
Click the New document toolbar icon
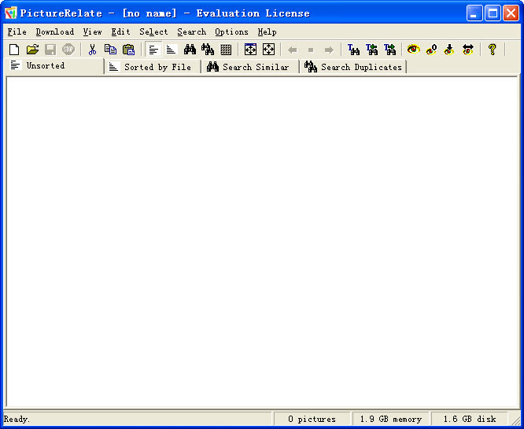(13, 50)
